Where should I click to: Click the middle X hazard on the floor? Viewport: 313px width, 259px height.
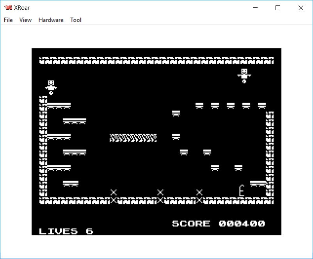tap(160, 196)
